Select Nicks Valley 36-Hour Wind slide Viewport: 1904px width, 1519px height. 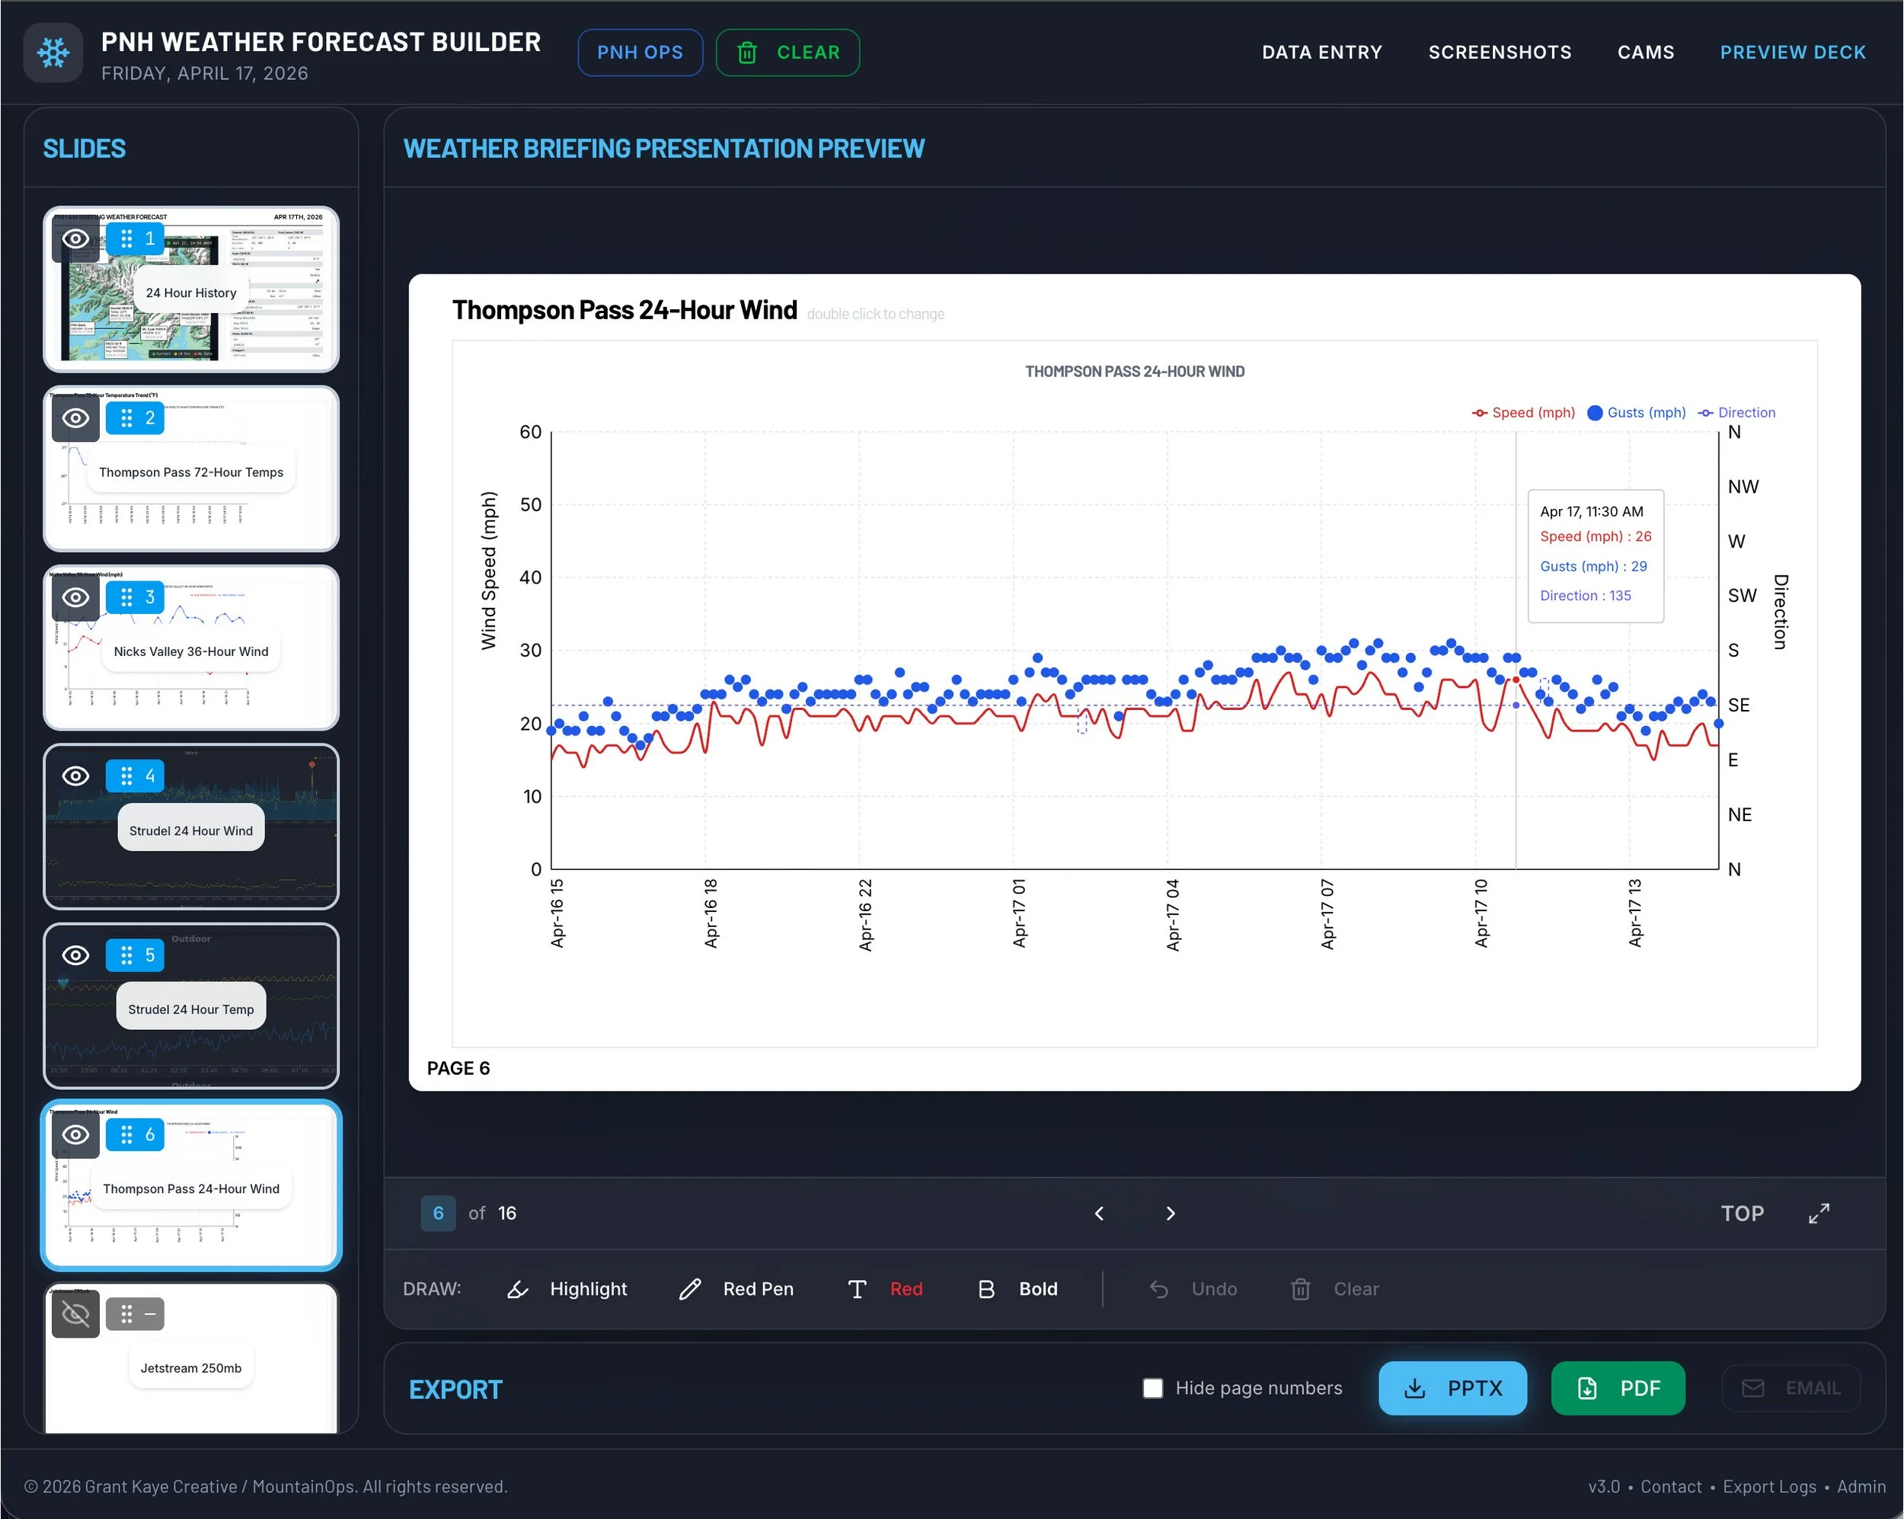(190, 648)
